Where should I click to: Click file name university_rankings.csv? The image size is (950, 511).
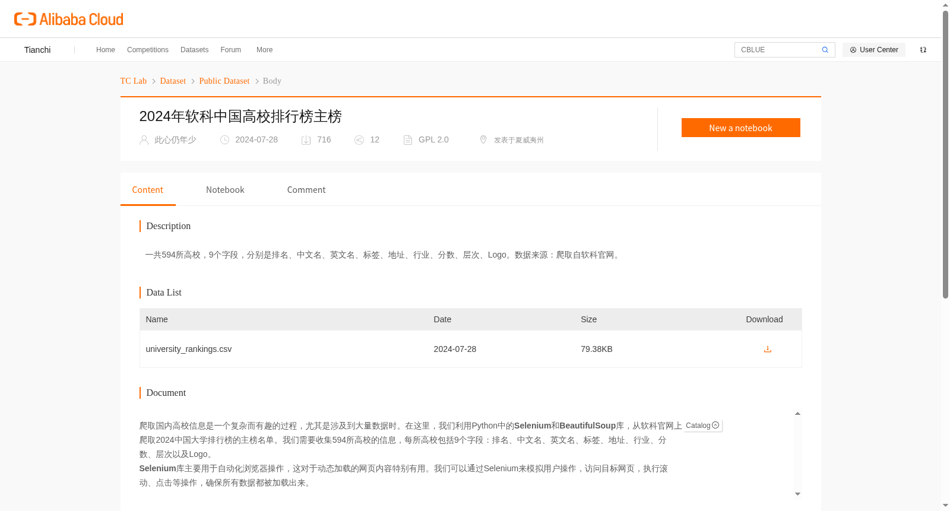[189, 349]
